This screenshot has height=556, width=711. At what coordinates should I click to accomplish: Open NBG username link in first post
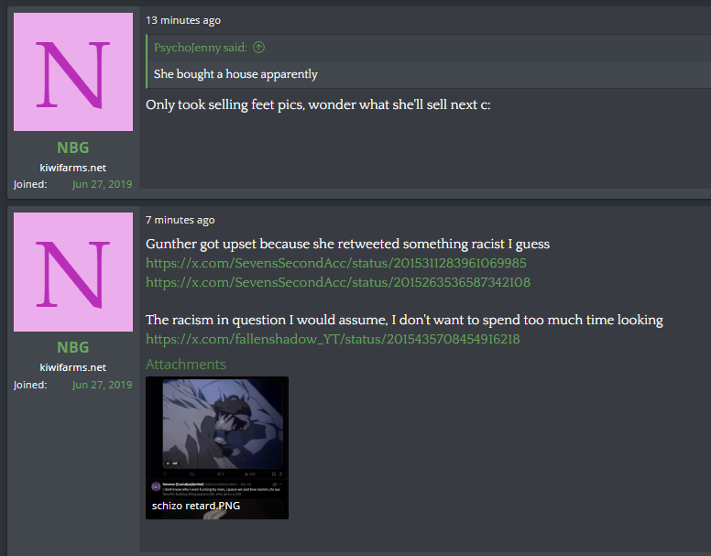point(73,147)
